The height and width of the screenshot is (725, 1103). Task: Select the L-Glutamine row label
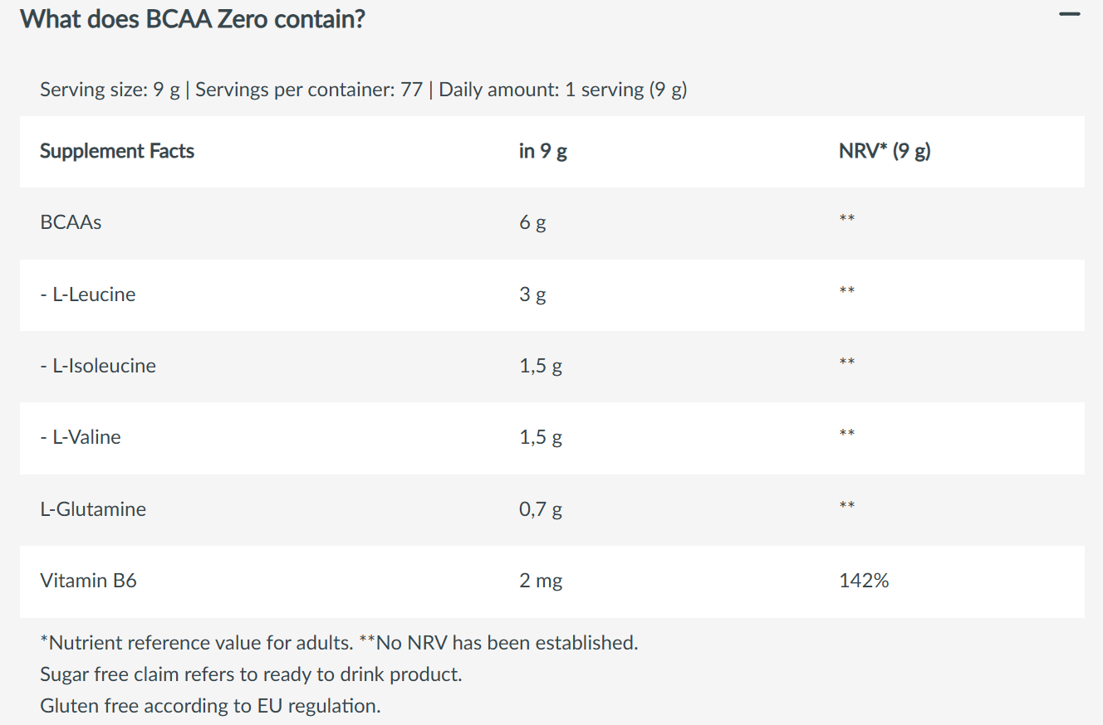coord(93,509)
